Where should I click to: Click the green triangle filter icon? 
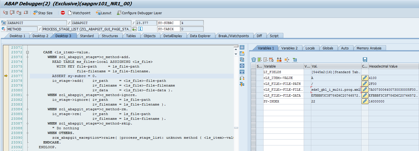coord(295,59)
